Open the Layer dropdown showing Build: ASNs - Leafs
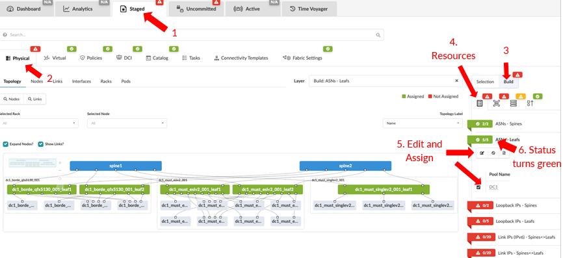The image size is (563, 258). 386,81
